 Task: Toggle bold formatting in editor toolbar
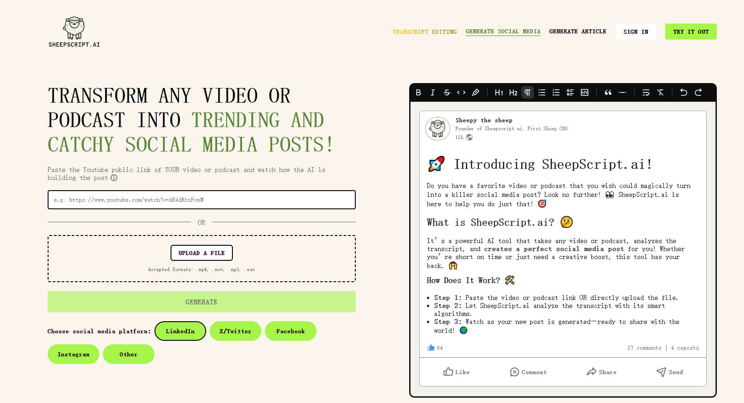(418, 92)
